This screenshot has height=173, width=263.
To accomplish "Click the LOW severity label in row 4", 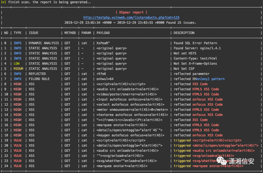I will point(16,64).
